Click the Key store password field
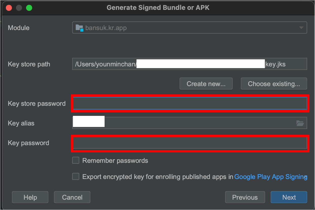Viewport: 315px width, 210px height. click(x=190, y=103)
